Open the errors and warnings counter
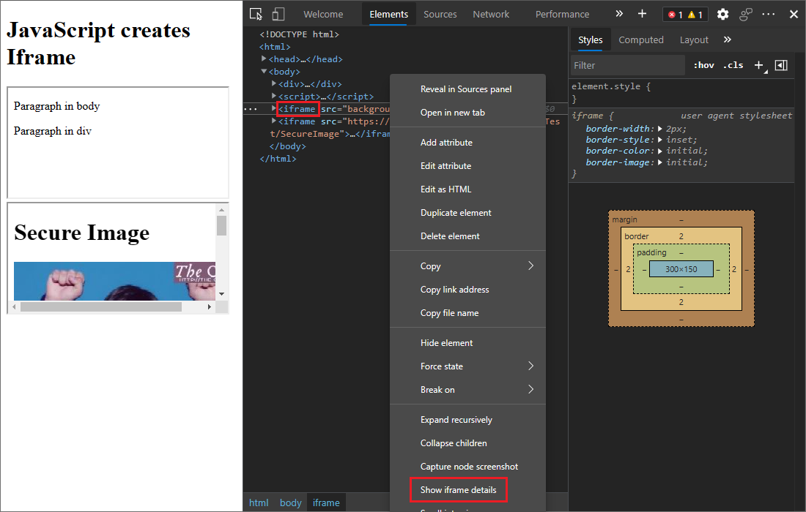The width and height of the screenshot is (806, 512). (x=685, y=15)
